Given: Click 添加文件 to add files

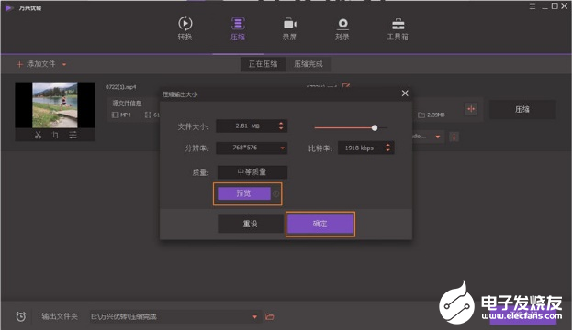Looking at the screenshot, I should click(x=36, y=64).
